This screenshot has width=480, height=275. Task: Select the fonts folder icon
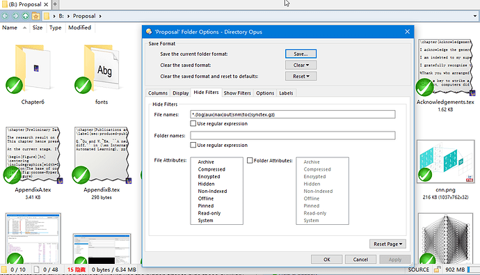[x=102, y=69]
